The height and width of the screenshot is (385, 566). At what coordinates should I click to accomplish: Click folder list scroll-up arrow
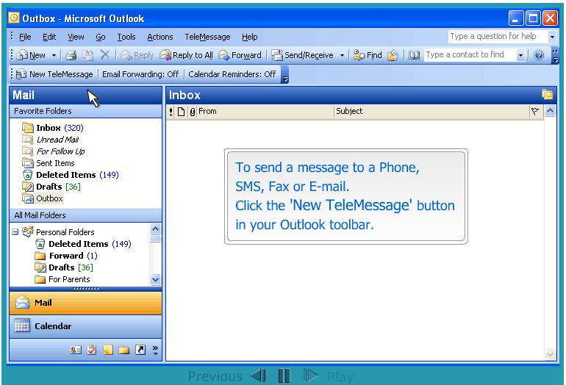[155, 229]
